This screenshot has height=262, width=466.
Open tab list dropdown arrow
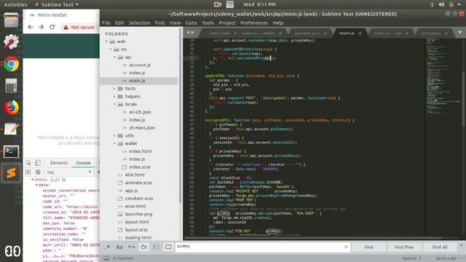point(460,32)
